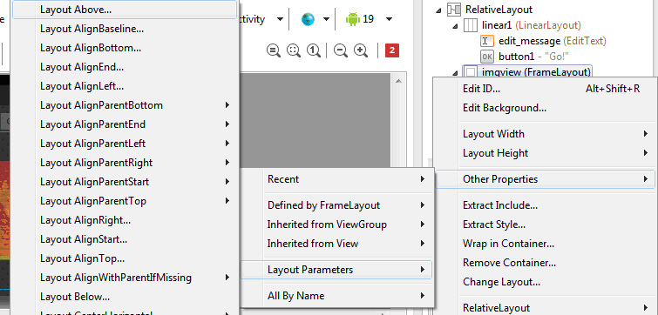The width and height of the screenshot is (658, 315).
Task: Select Edit ID... from context menu
Action: 545,89
